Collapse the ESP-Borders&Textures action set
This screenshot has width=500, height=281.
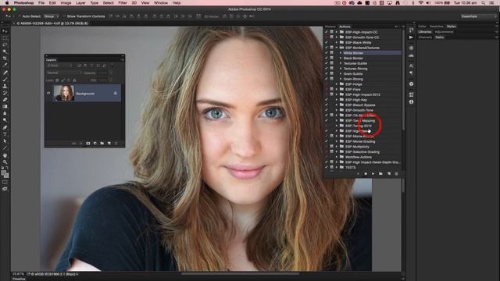pos(337,48)
